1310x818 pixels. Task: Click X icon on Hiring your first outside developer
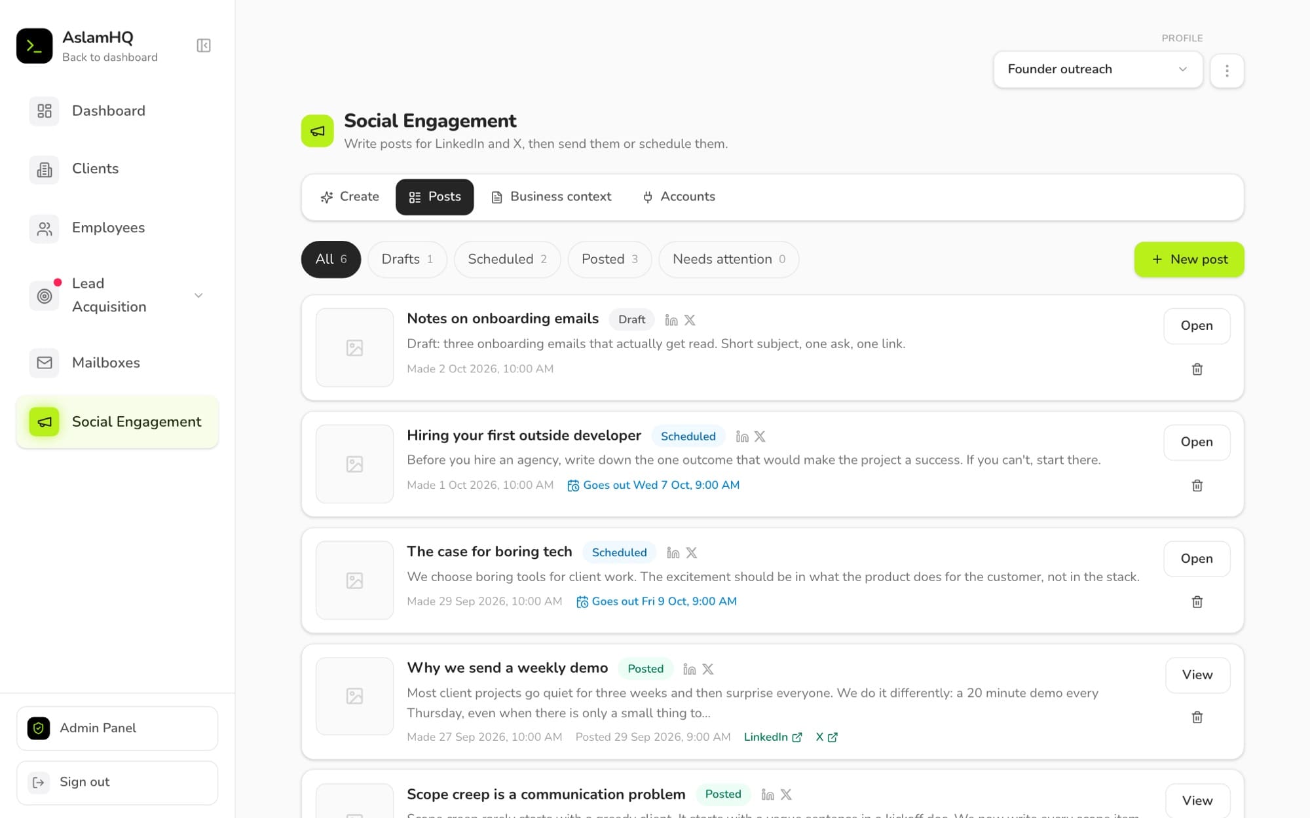[x=760, y=437]
